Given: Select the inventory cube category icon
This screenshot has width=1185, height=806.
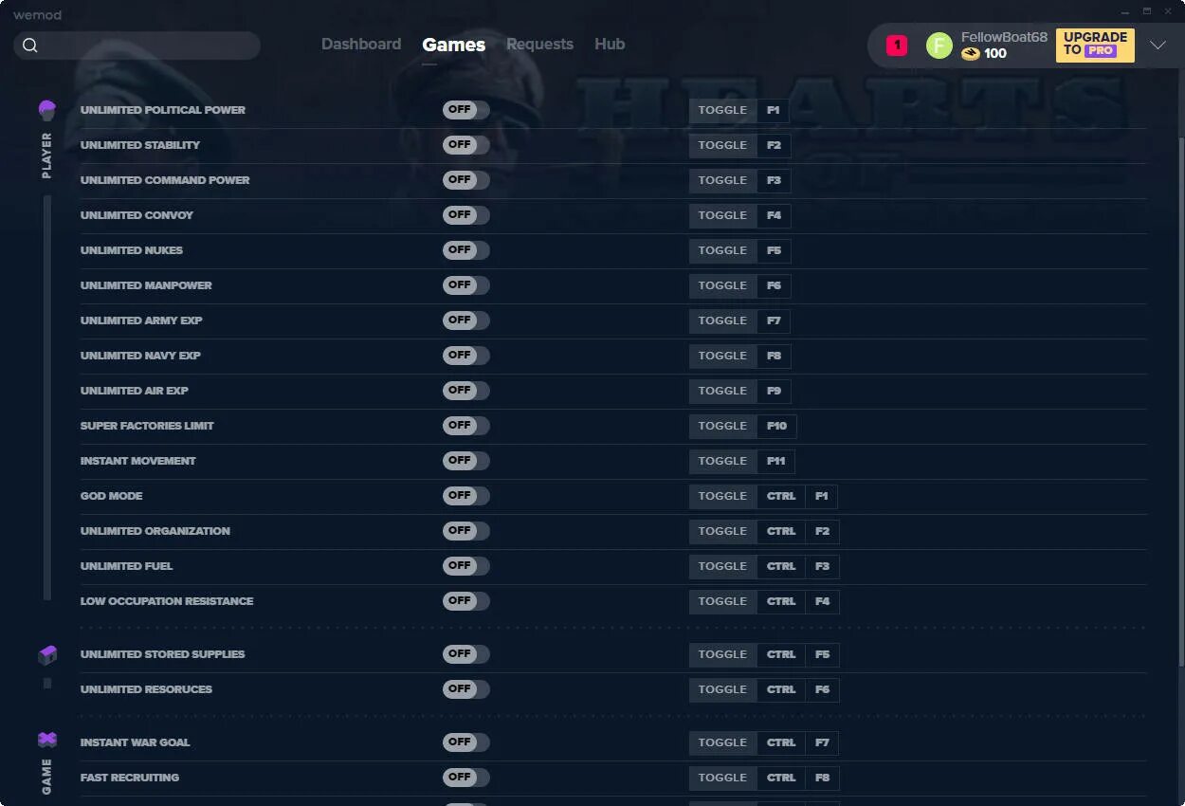Looking at the screenshot, I should click(x=47, y=655).
